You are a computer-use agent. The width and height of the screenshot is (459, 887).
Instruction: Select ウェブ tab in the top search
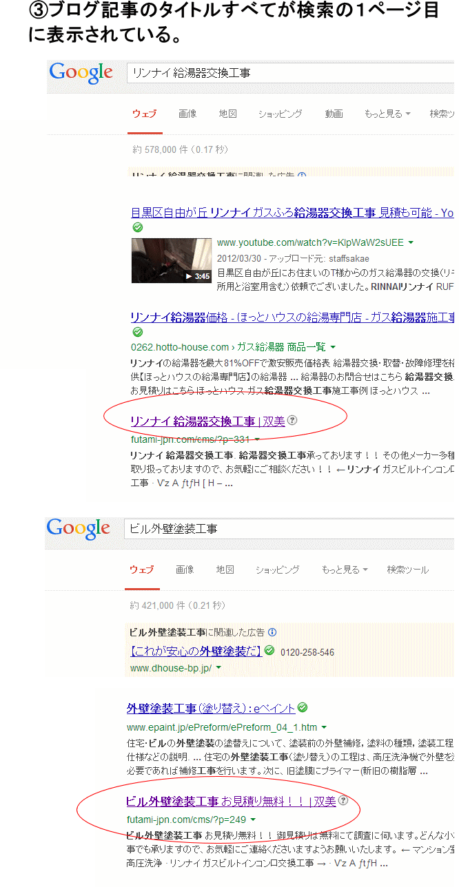tap(144, 114)
